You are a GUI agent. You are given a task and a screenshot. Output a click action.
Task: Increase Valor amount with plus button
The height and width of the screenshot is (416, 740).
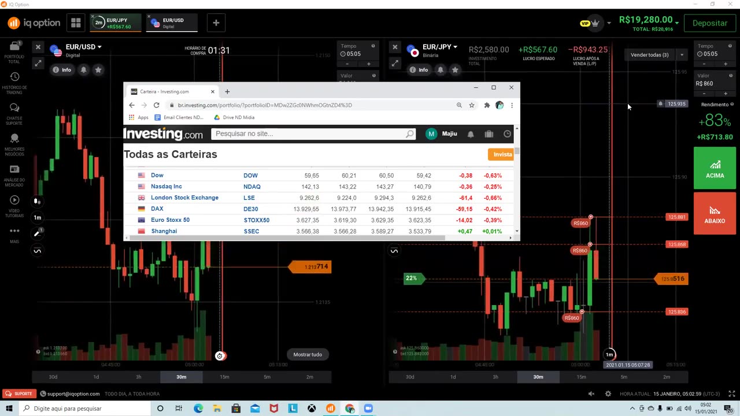click(726, 93)
